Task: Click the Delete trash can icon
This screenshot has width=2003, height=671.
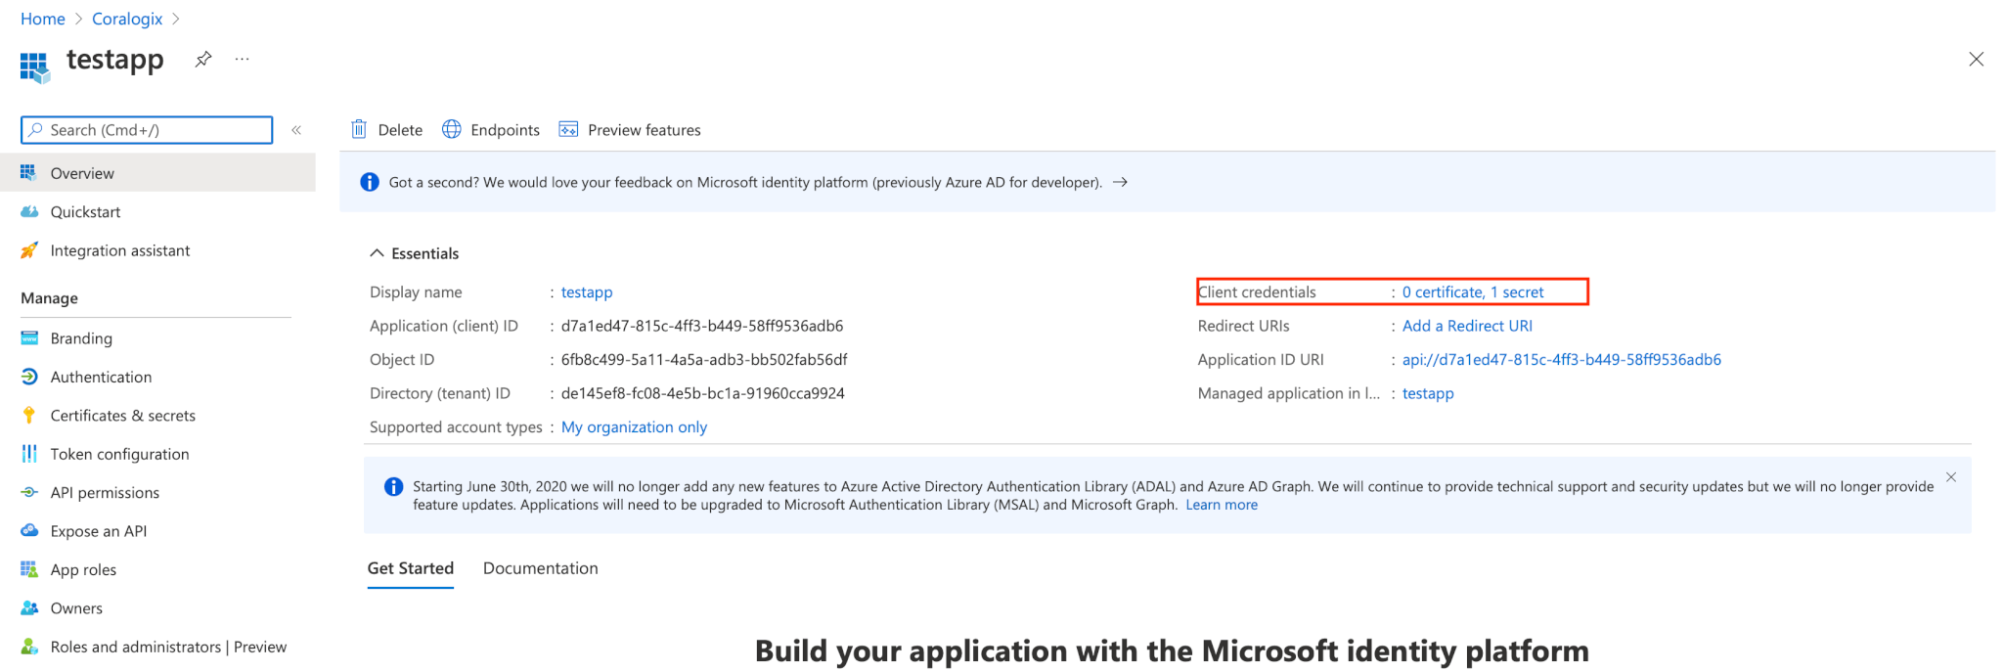Action: (x=359, y=129)
